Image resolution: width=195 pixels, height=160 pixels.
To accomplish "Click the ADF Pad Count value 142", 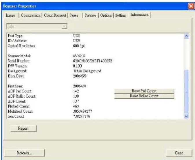I will pos(76,91).
